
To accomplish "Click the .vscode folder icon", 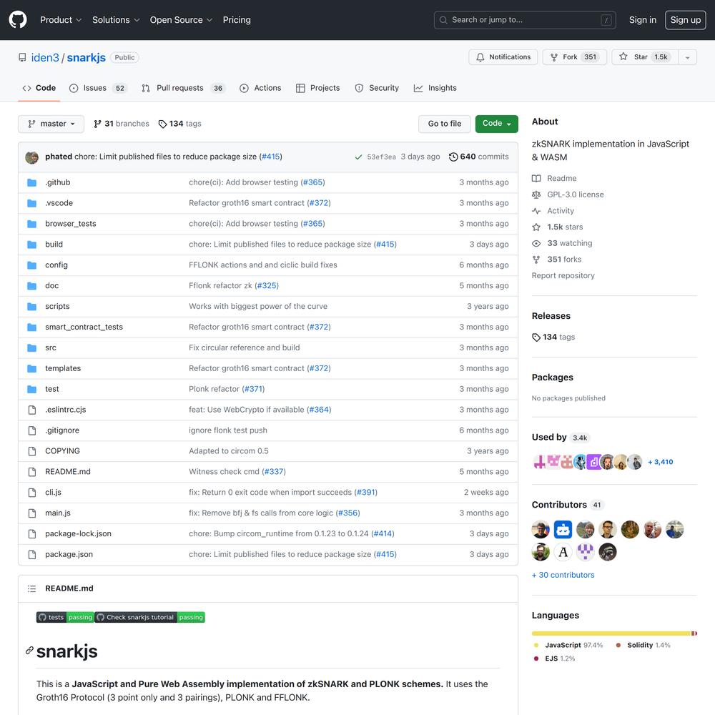I will pos(32,203).
